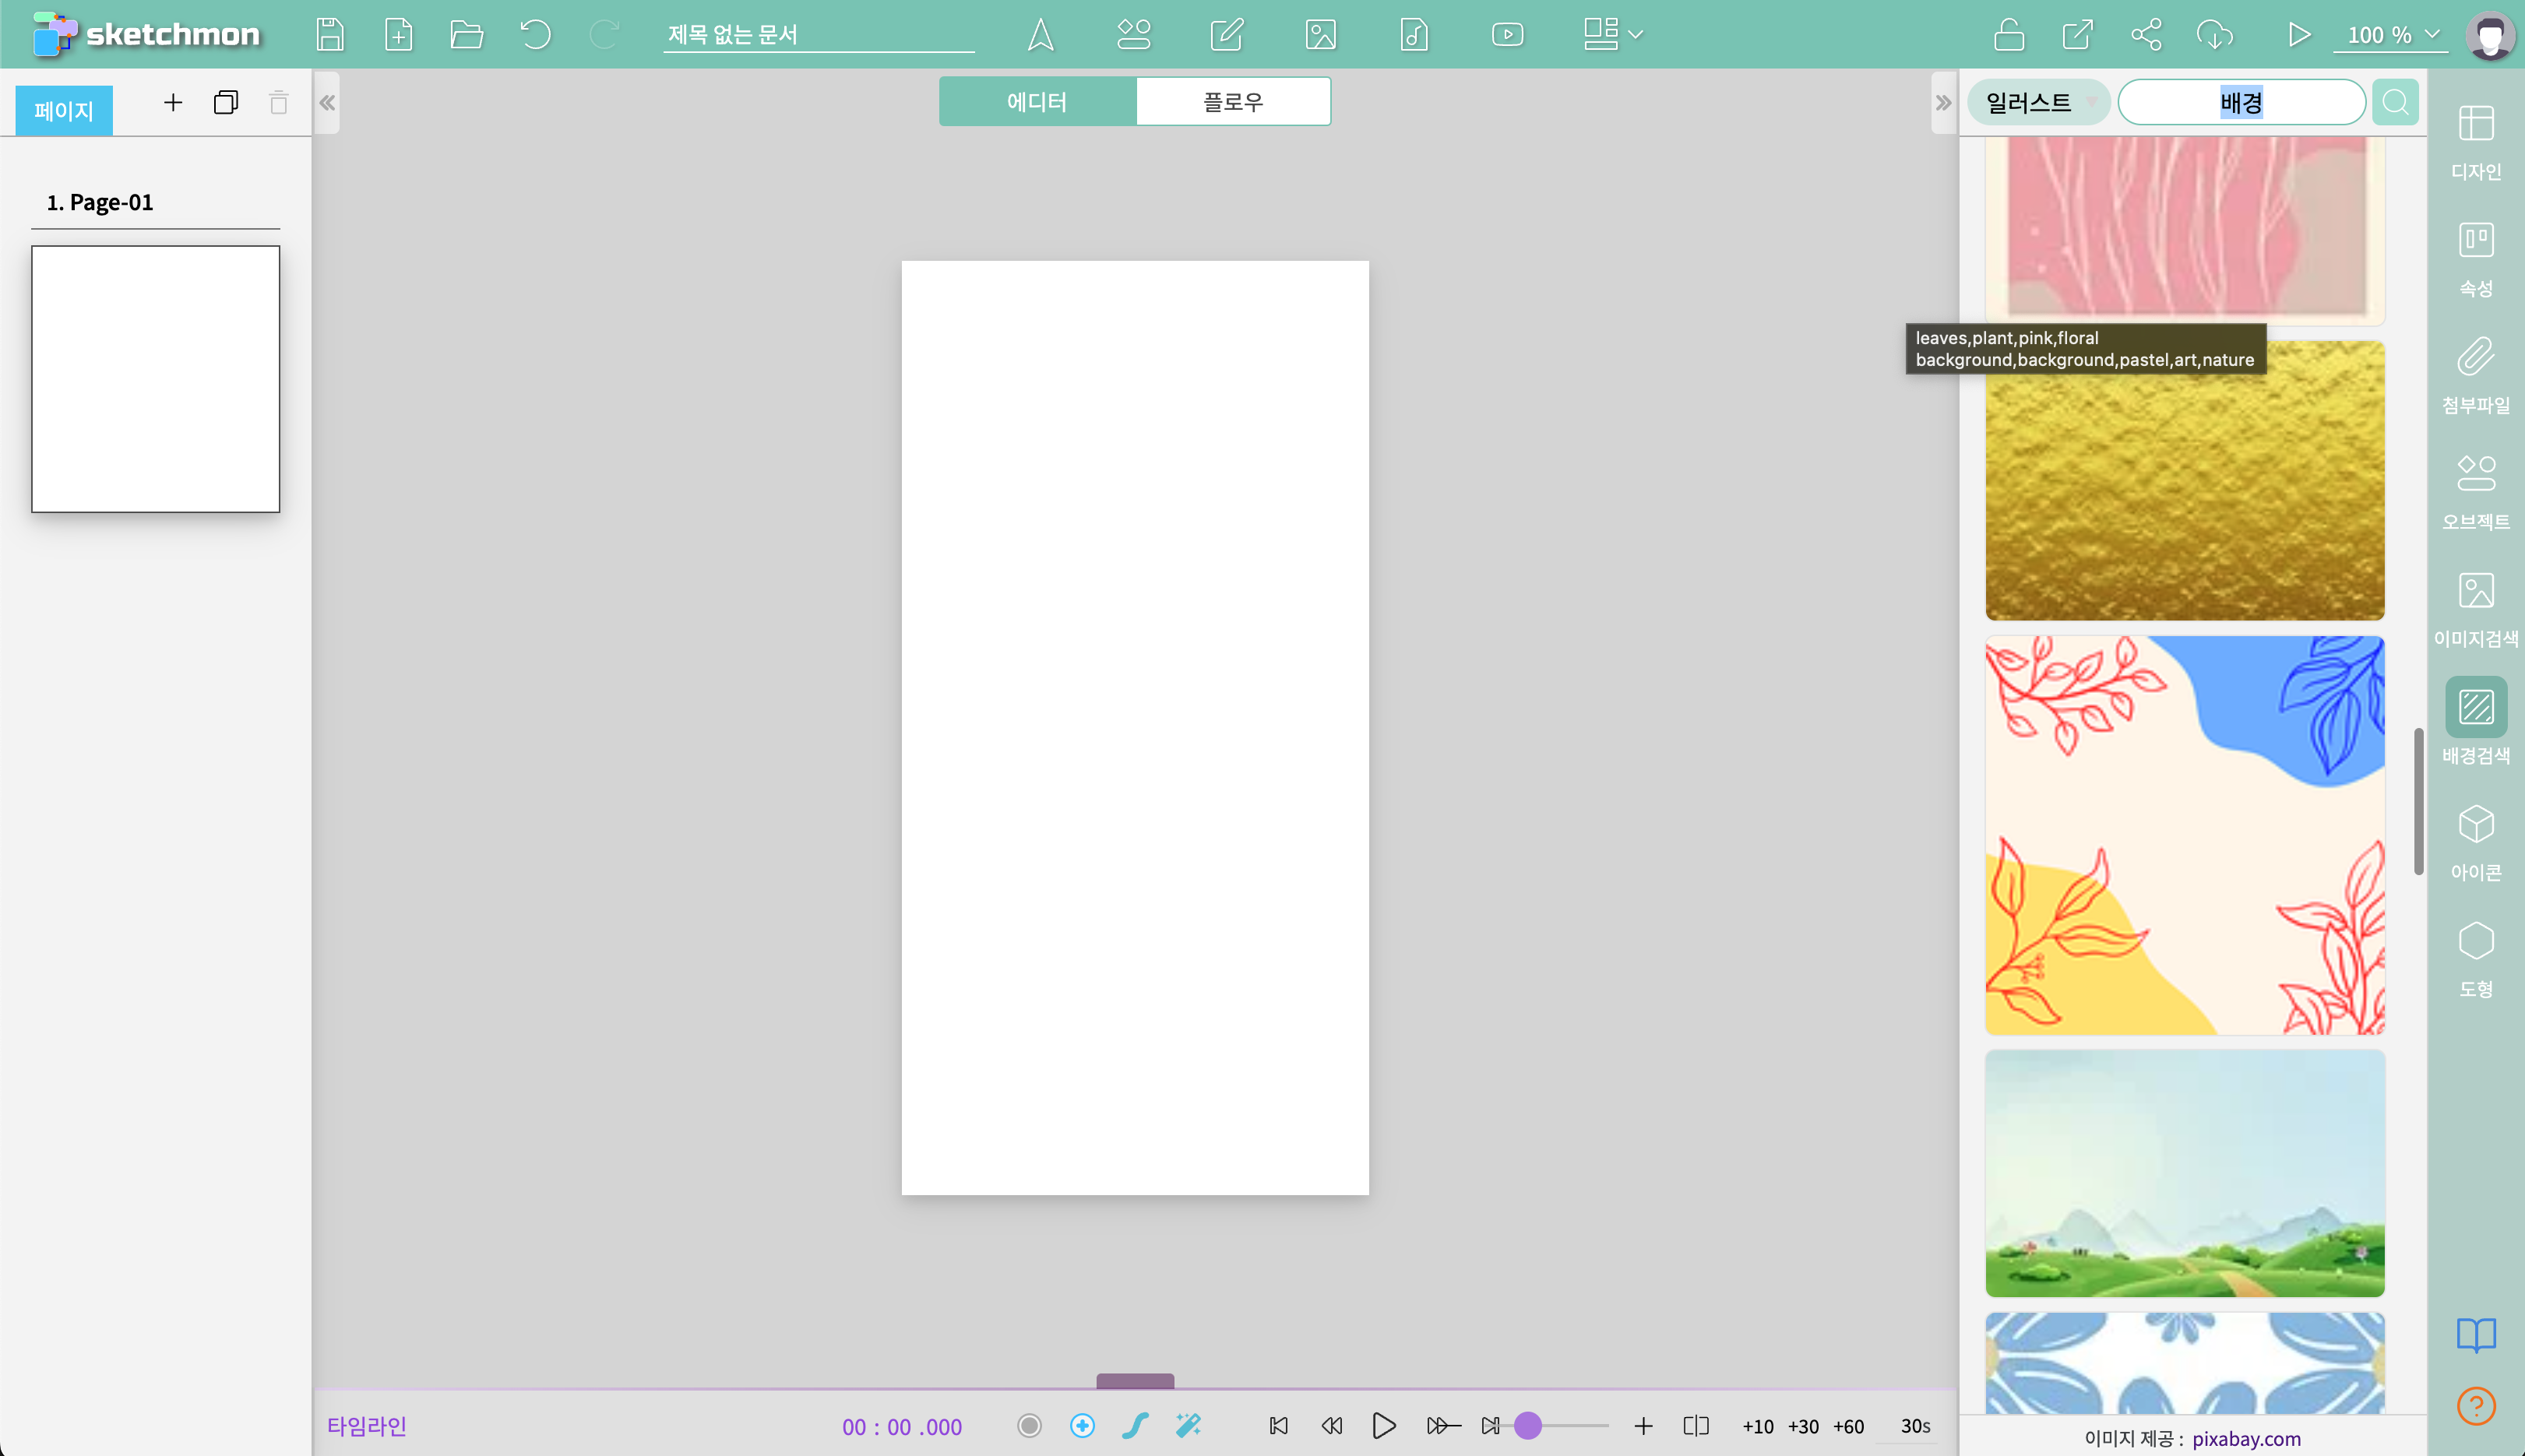Duplicate the current page

[x=226, y=102]
